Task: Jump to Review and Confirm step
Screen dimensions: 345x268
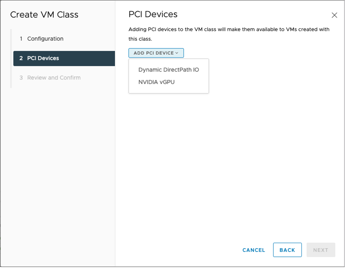Action: [54, 77]
